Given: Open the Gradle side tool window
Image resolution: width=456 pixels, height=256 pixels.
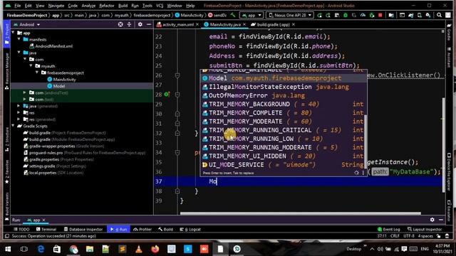Looking at the screenshot, I should [450, 33].
